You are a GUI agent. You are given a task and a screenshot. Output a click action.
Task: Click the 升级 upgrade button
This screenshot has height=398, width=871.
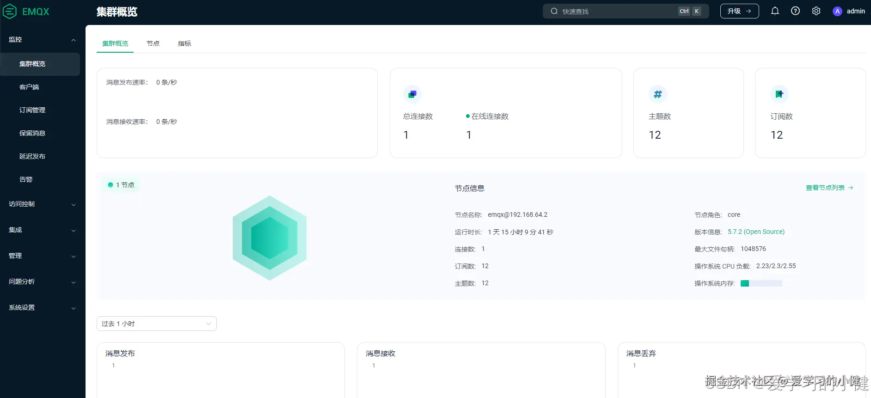click(739, 11)
